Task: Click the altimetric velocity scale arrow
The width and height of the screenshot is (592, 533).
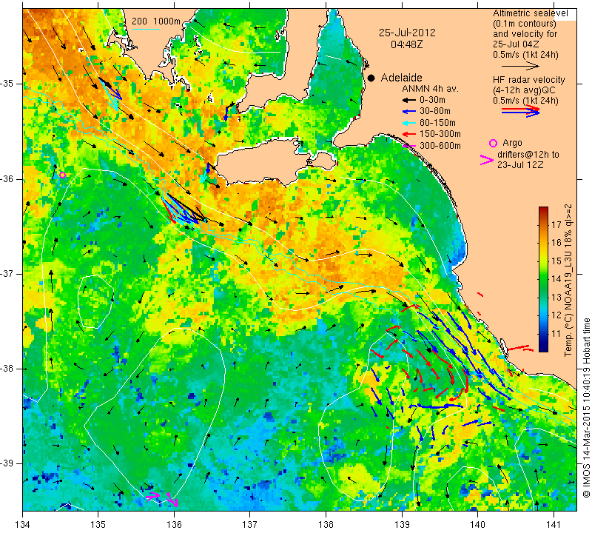Action: pos(520,66)
